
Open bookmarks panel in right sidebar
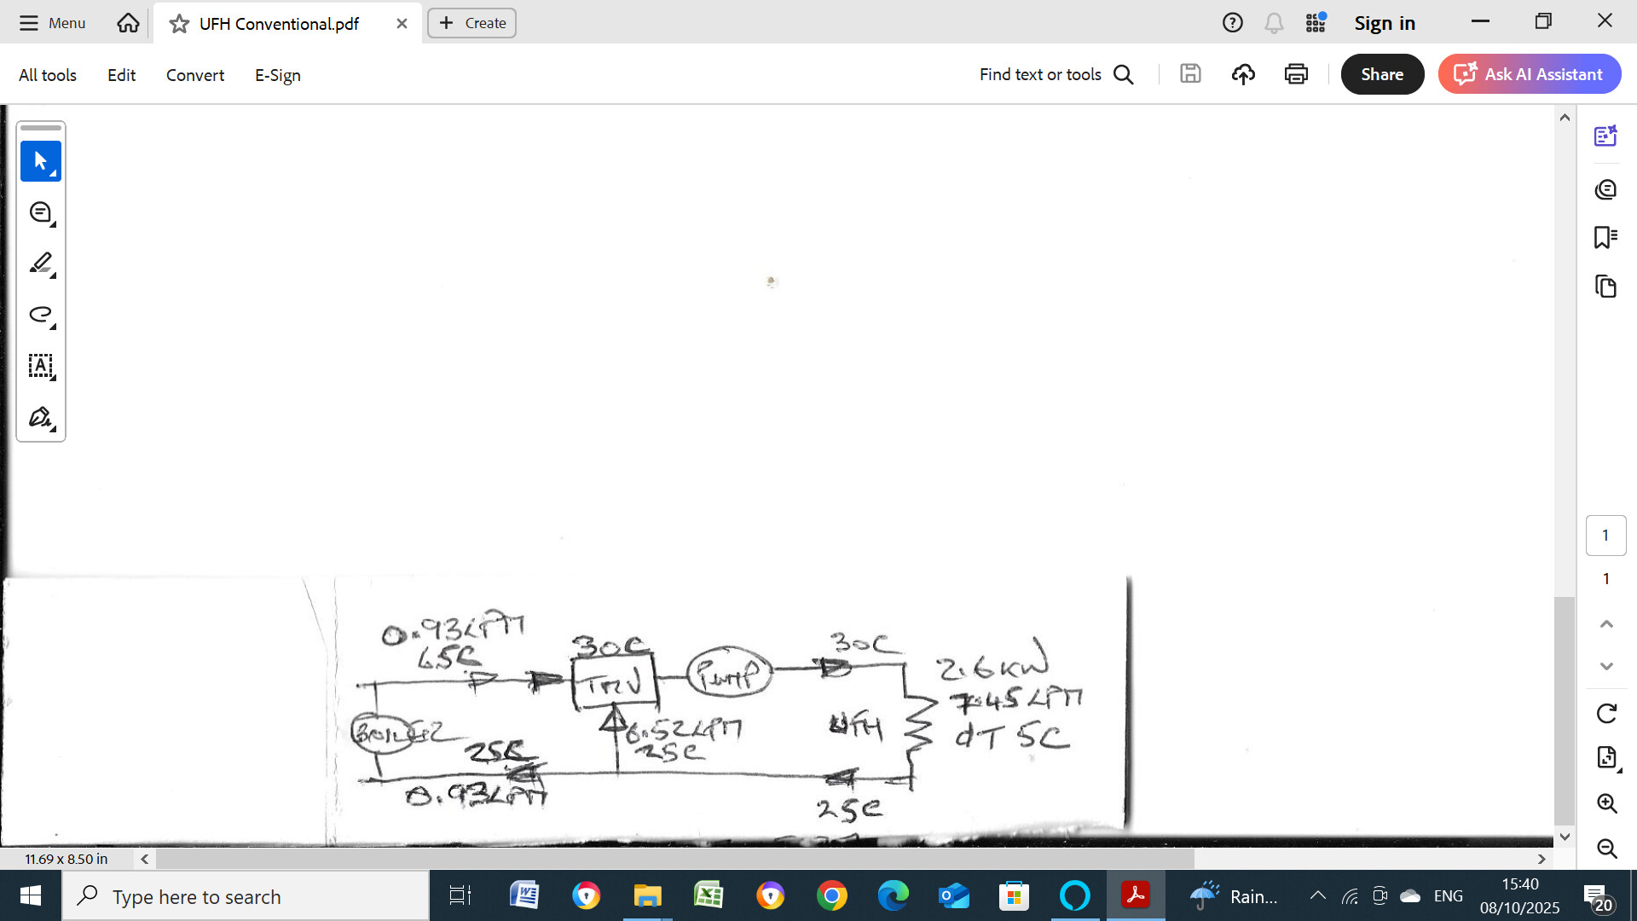1605,237
